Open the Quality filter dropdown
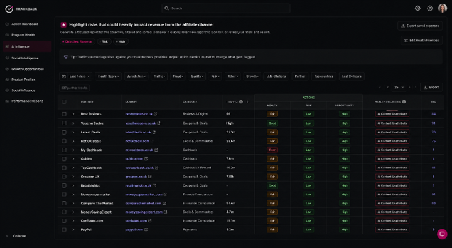This screenshot has height=248, width=452. coord(197,76)
